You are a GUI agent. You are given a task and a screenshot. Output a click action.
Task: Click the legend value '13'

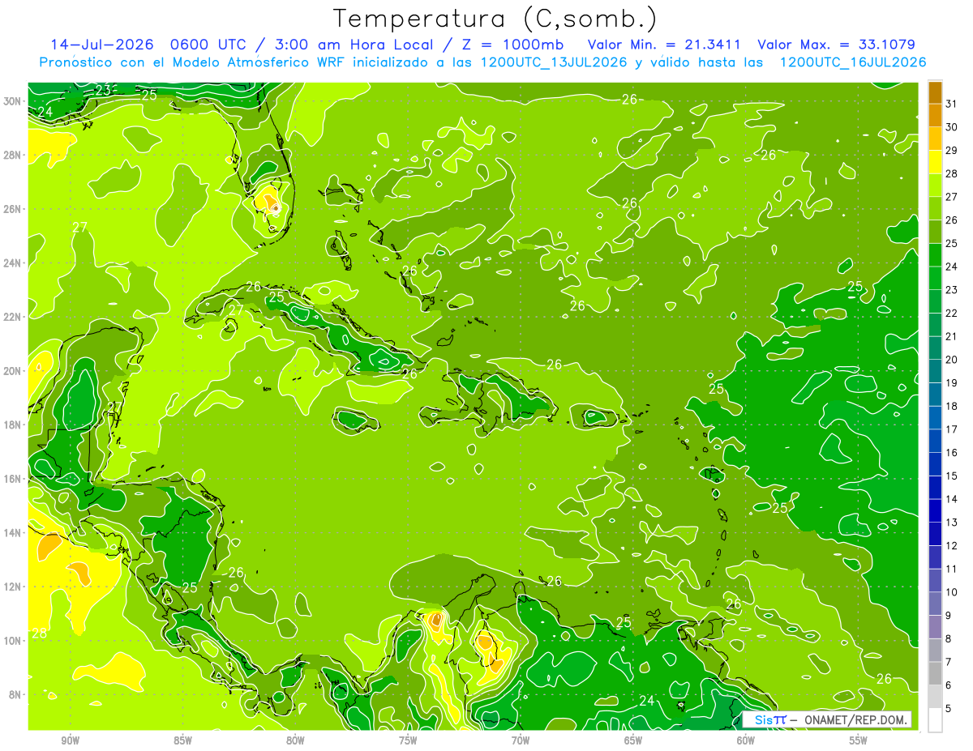pos(952,523)
